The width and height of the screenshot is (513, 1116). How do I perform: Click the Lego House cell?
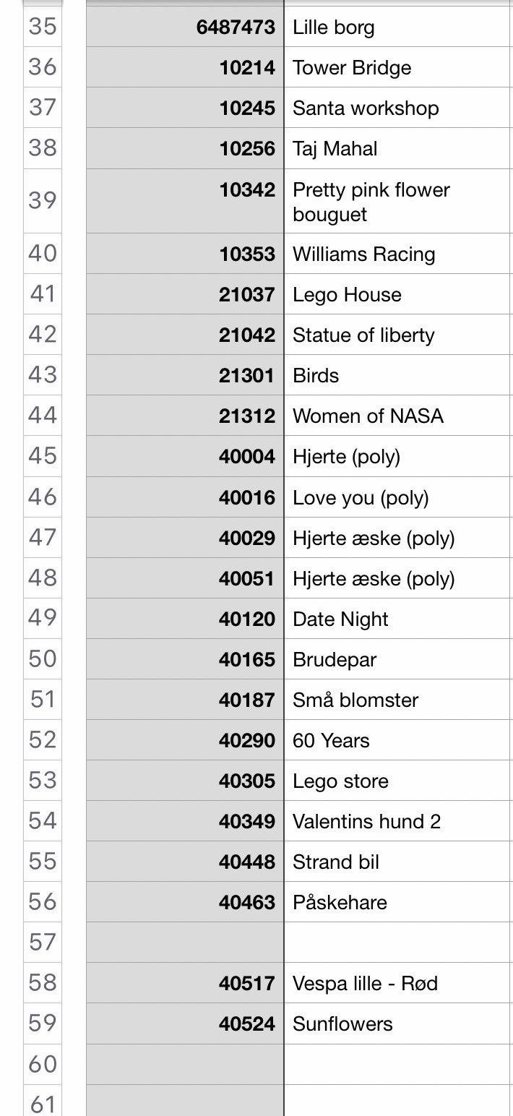click(398, 294)
